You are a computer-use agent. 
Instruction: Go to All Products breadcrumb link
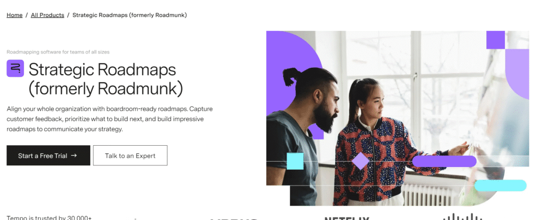(x=47, y=15)
